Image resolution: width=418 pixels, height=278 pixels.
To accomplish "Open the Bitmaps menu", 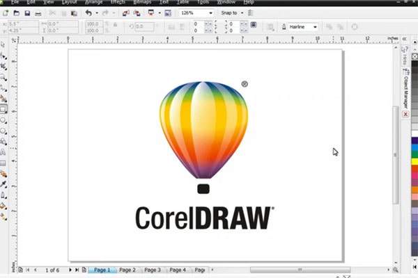I will pyautogui.click(x=142, y=2).
